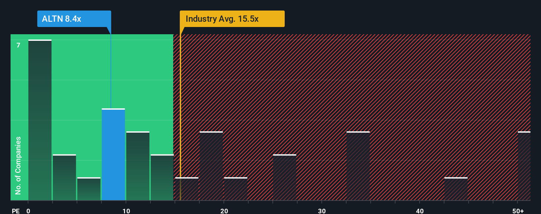Click the bar at PE 17.5 to 20
This screenshot has width=541, height=214.
[211, 166]
